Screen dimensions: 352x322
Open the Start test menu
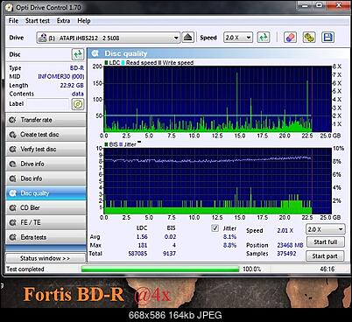pyautogui.click(x=38, y=21)
